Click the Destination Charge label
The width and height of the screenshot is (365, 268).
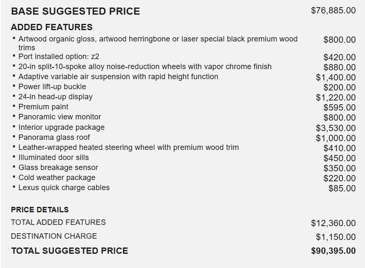[x=54, y=236]
